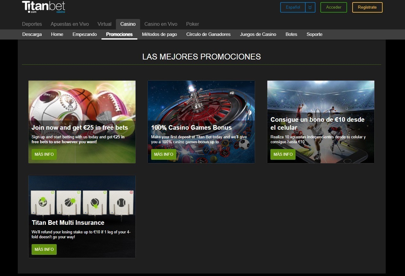Click the Titanbet casino logo
The width and height of the screenshot is (405, 276).
point(44,7)
